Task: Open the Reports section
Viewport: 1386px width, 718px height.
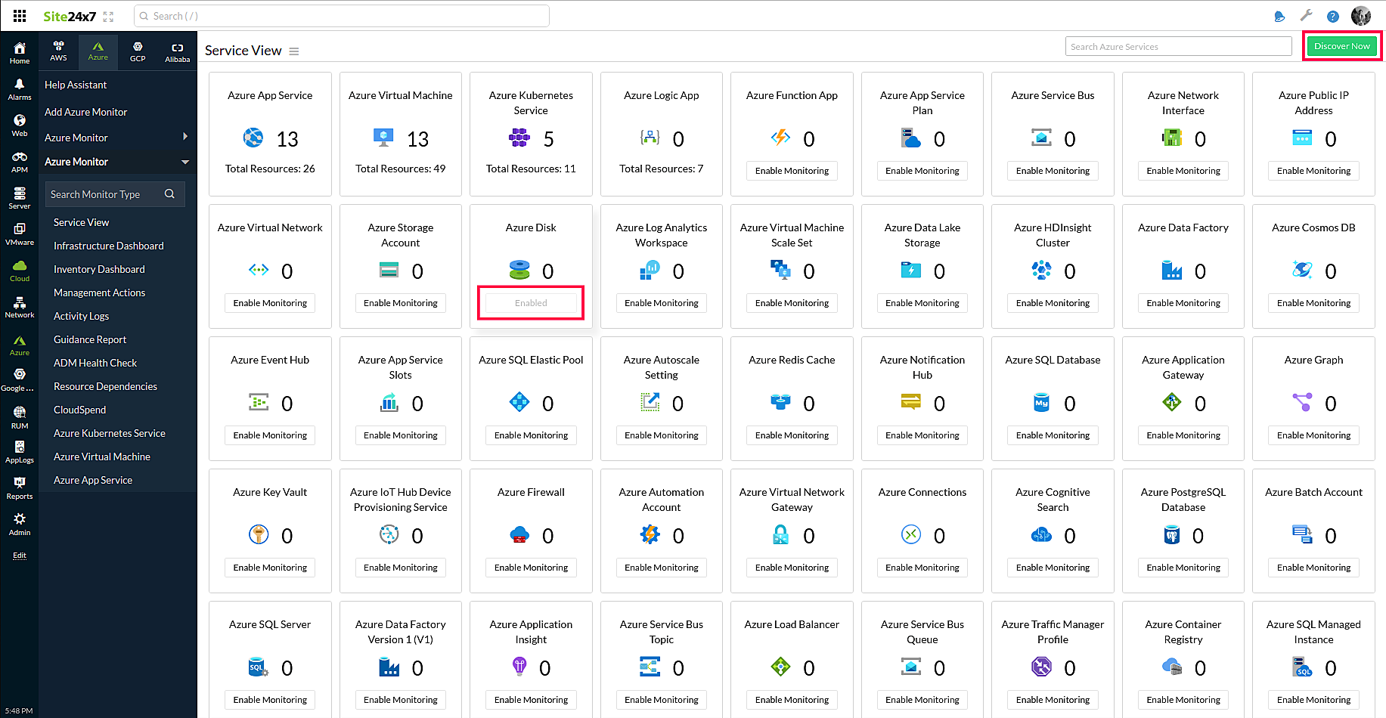Action: (x=19, y=486)
